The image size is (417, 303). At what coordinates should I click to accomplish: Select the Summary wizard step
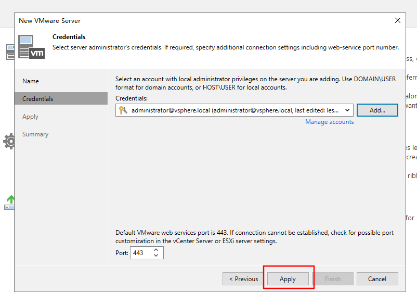(x=35, y=134)
